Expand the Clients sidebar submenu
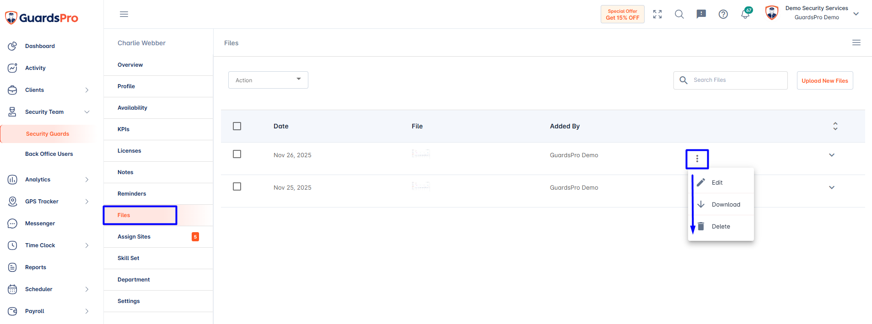This screenshot has width=872, height=324. pyautogui.click(x=87, y=90)
